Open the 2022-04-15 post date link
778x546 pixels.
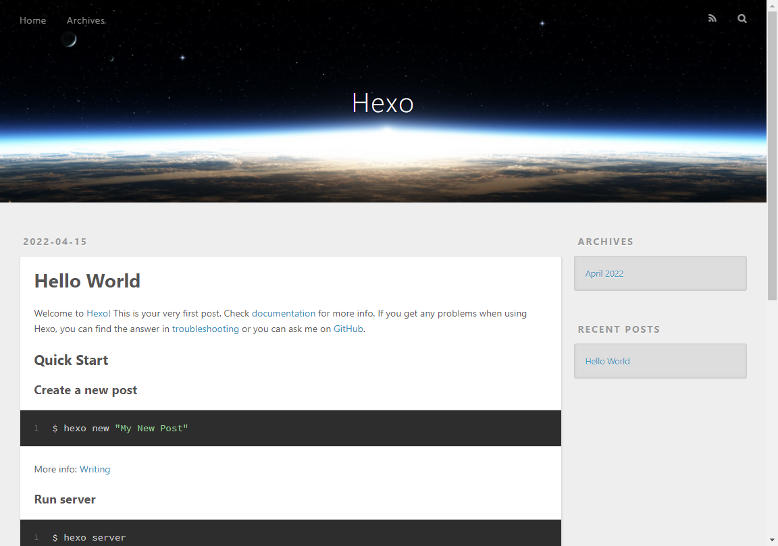point(55,242)
